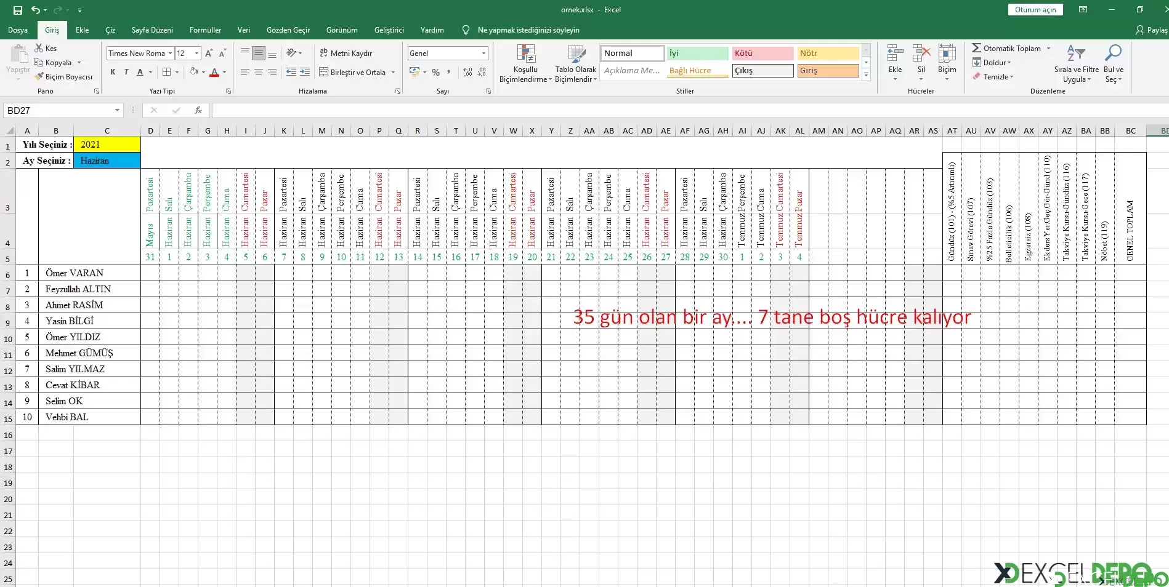Apply the Kötü cell style
This screenshot has width=1169, height=587.
coord(762,53)
